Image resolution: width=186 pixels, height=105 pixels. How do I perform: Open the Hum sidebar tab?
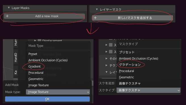(x=16, y=43)
